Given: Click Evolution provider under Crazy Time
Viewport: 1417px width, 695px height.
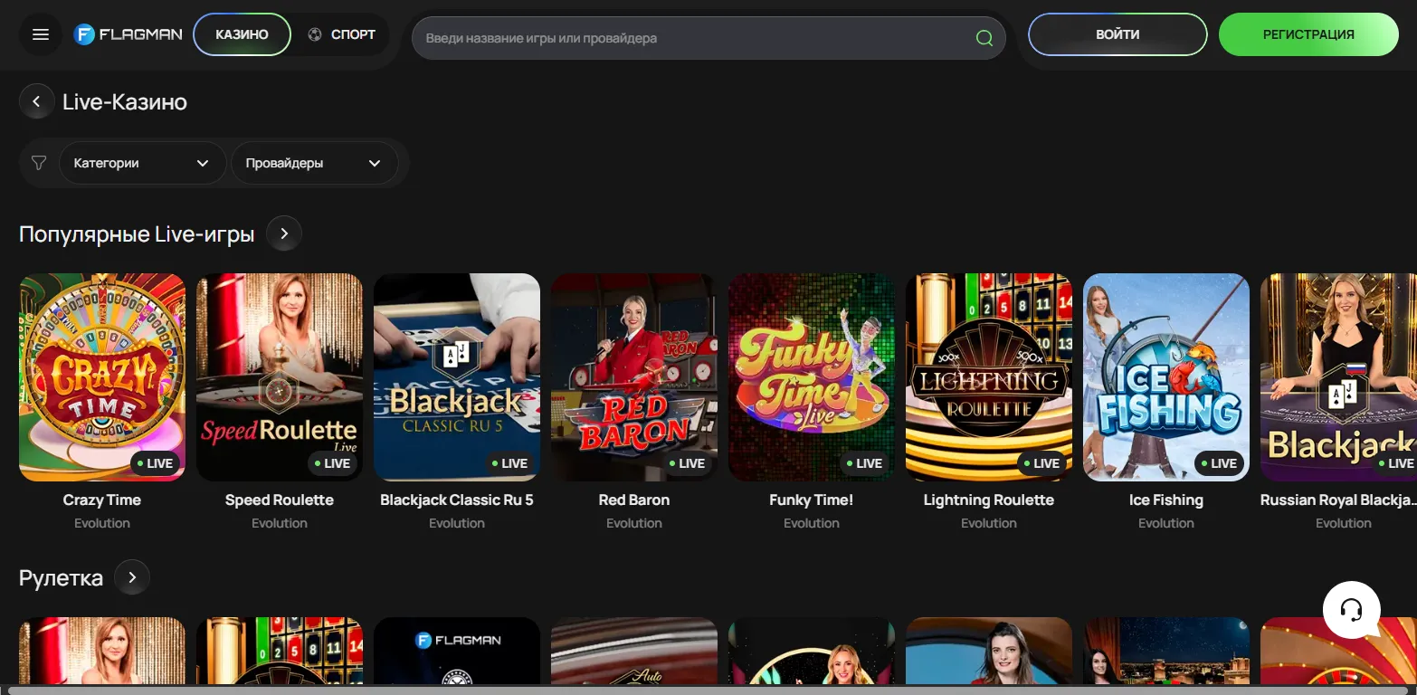Looking at the screenshot, I should pos(102,523).
